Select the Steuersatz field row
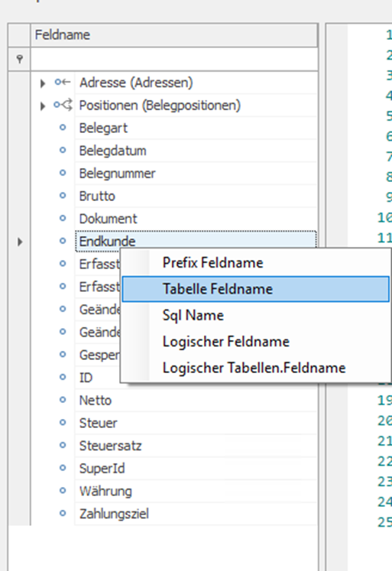392x571 pixels. point(196,446)
